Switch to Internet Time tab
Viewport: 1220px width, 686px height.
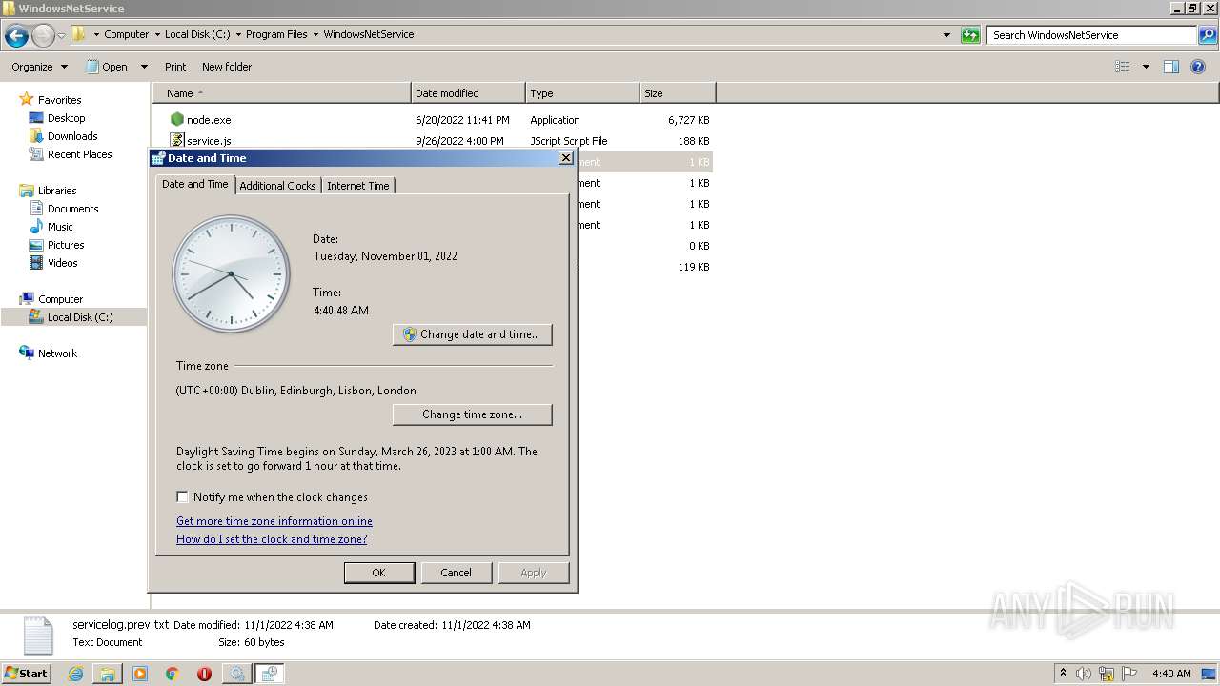(x=358, y=186)
